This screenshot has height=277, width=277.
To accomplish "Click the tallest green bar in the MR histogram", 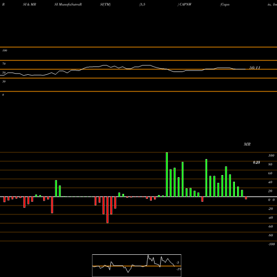I will tap(167, 175).
